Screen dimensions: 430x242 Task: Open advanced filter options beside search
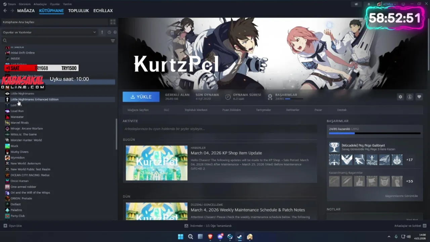coord(113,41)
